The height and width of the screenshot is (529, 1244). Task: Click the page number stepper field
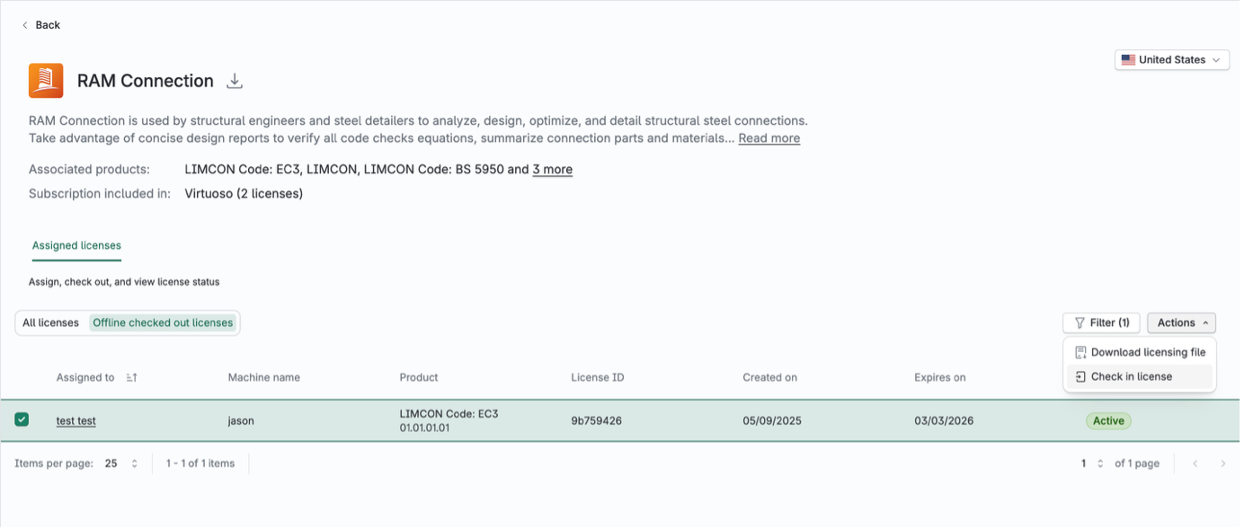pyautogui.click(x=1093, y=463)
